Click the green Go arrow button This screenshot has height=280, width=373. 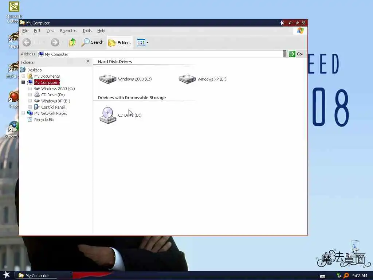[292, 54]
